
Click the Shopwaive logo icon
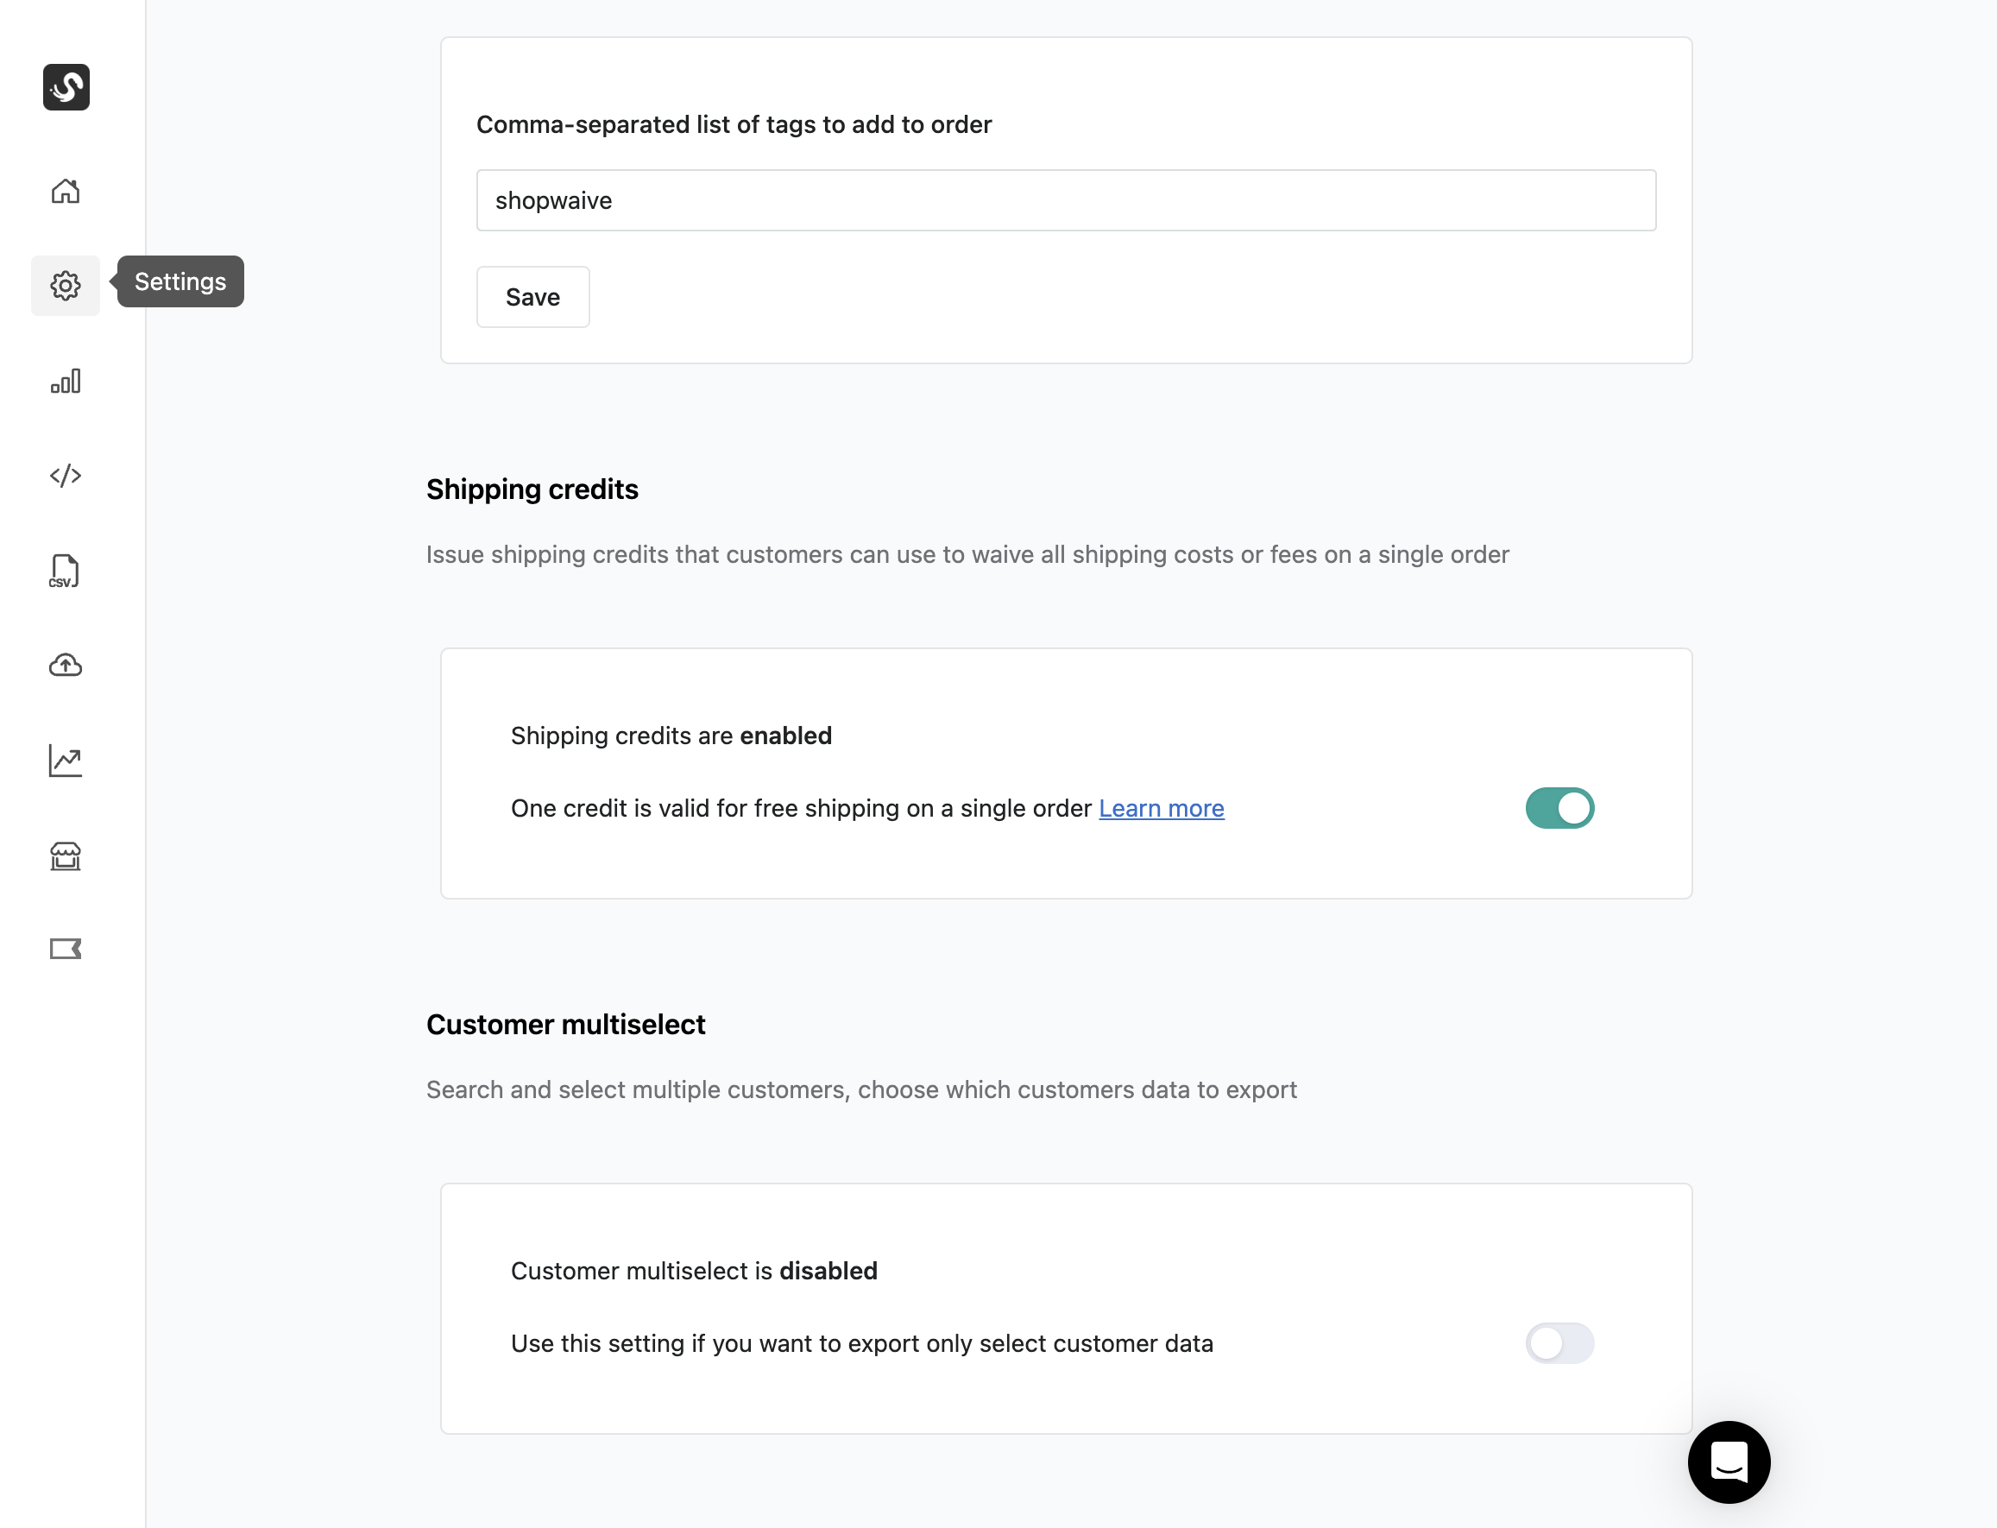[x=66, y=87]
